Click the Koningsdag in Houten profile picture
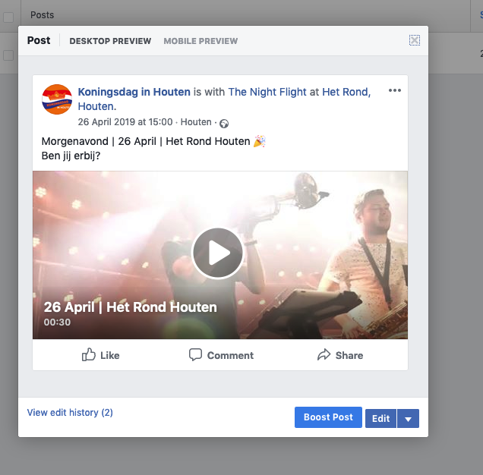Image resolution: width=483 pixels, height=475 pixels. [57, 99]
